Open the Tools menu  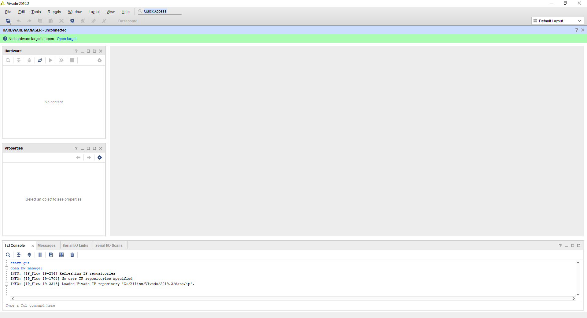(36, 12)
